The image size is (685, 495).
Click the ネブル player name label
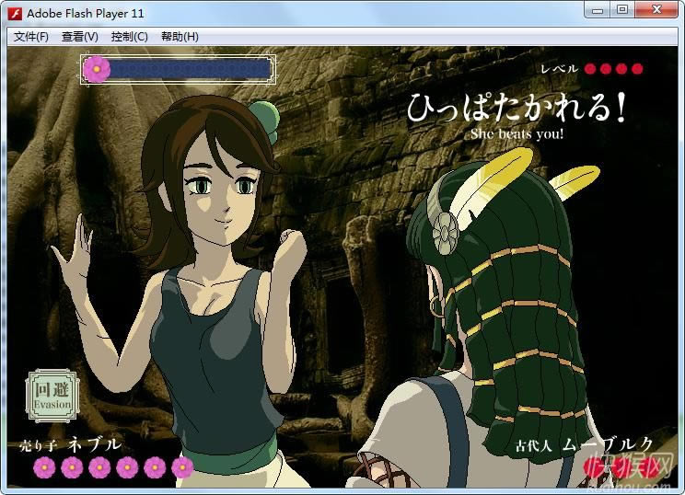tap(95, 444)
